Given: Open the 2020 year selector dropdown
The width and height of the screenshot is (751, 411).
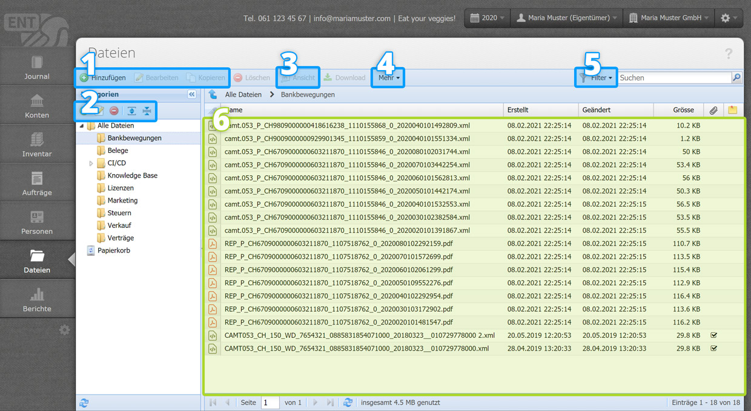Looking at the screenshot, I should (488, 18).
